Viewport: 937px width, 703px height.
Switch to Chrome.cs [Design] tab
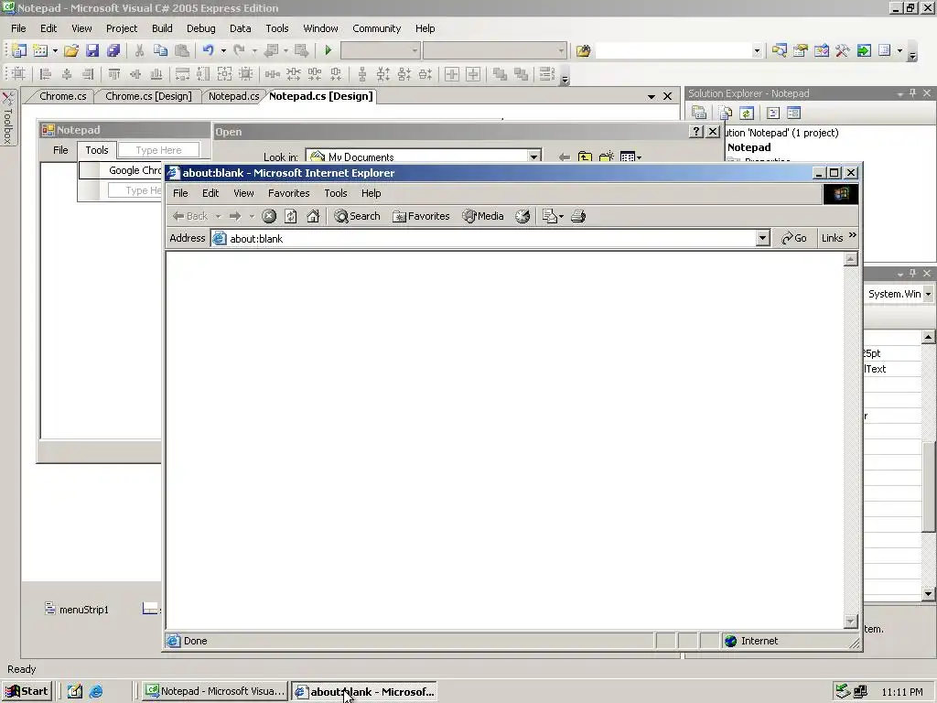pyautogui.click(x=148, y=96)
